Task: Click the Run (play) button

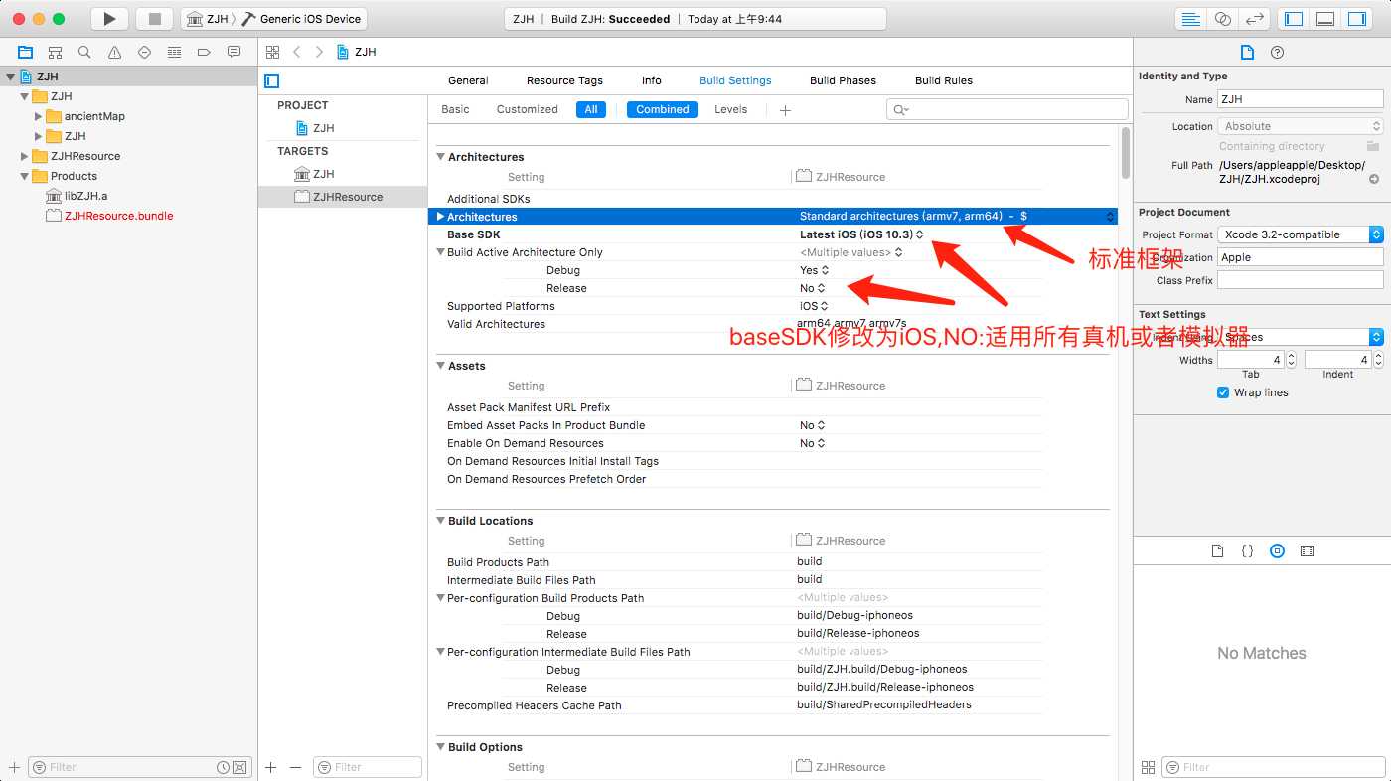Action: 109,19
